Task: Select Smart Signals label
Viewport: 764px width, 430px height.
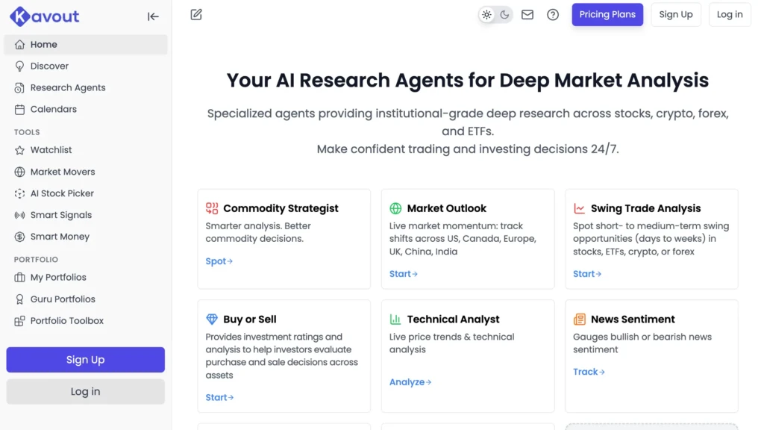Action: [x=61, y=215]
